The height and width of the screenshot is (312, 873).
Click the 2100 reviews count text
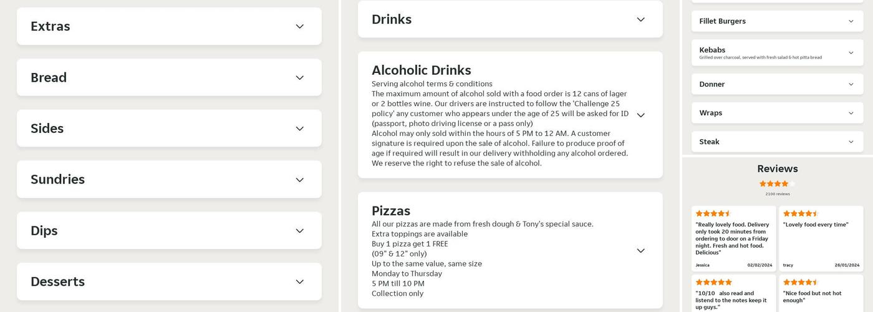click(777, 194)
